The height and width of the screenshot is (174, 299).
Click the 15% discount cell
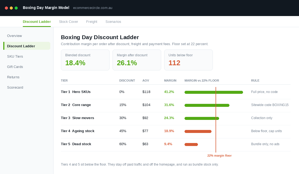click(x=123, y=105)
